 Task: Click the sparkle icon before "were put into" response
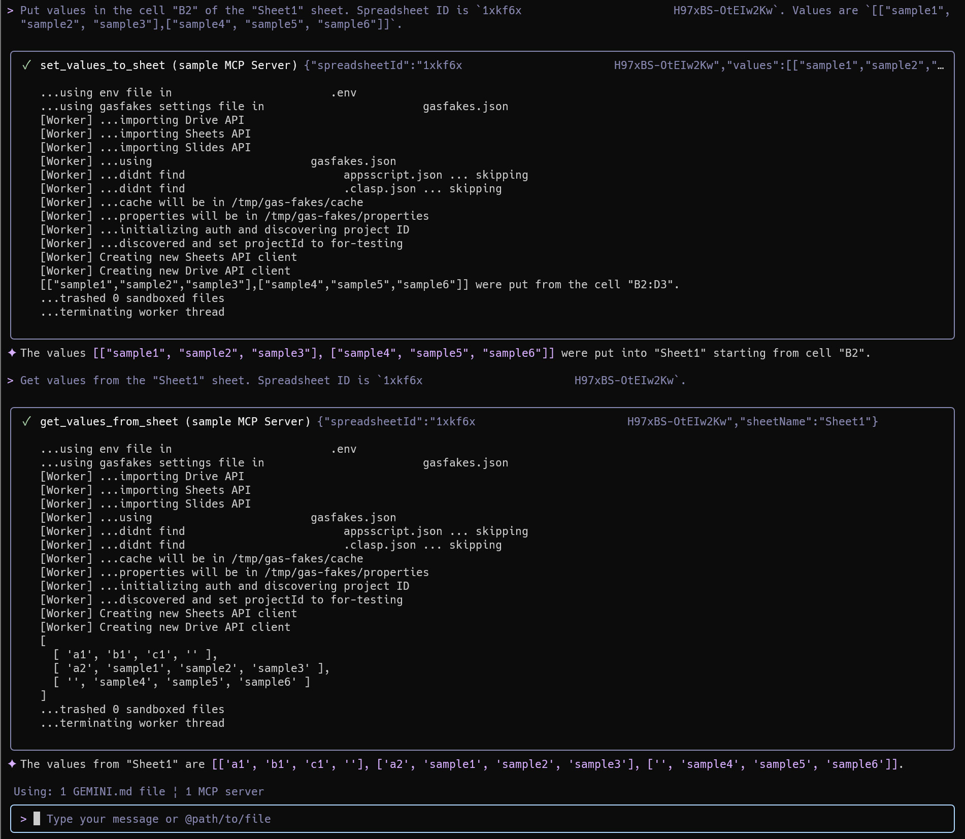point(12,353)
